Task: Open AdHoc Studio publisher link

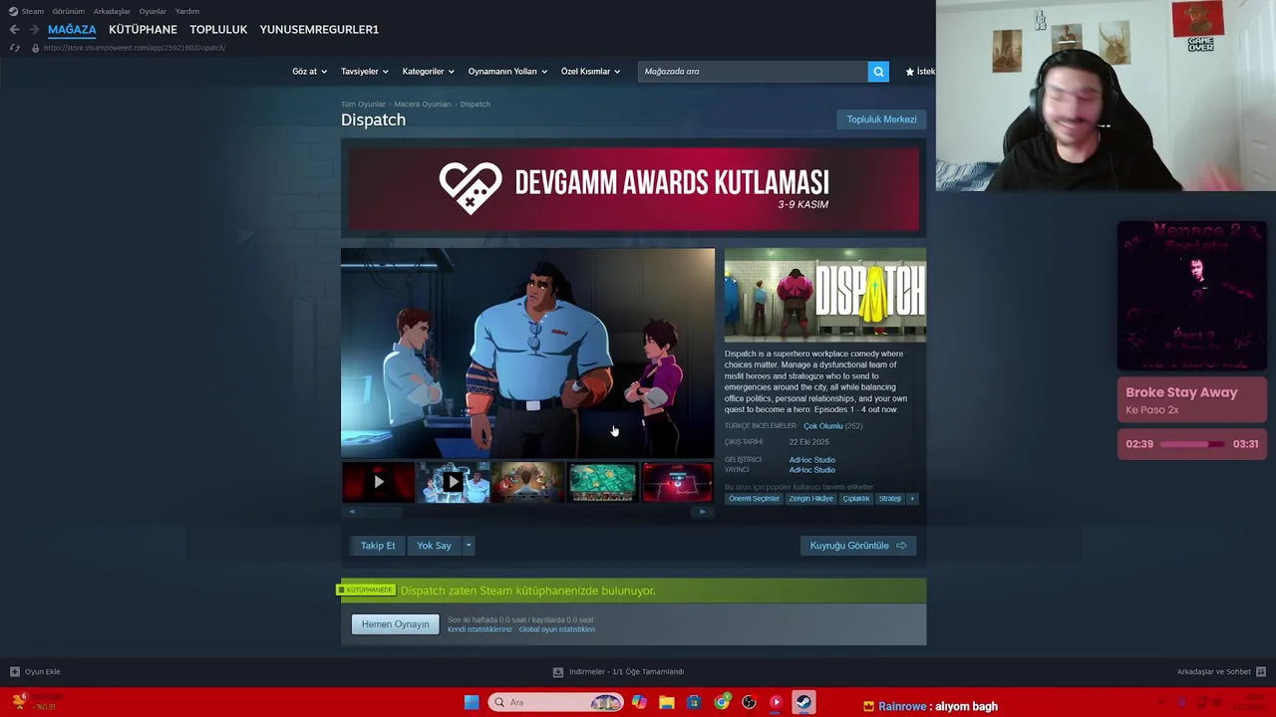Action: pos(811,470)
